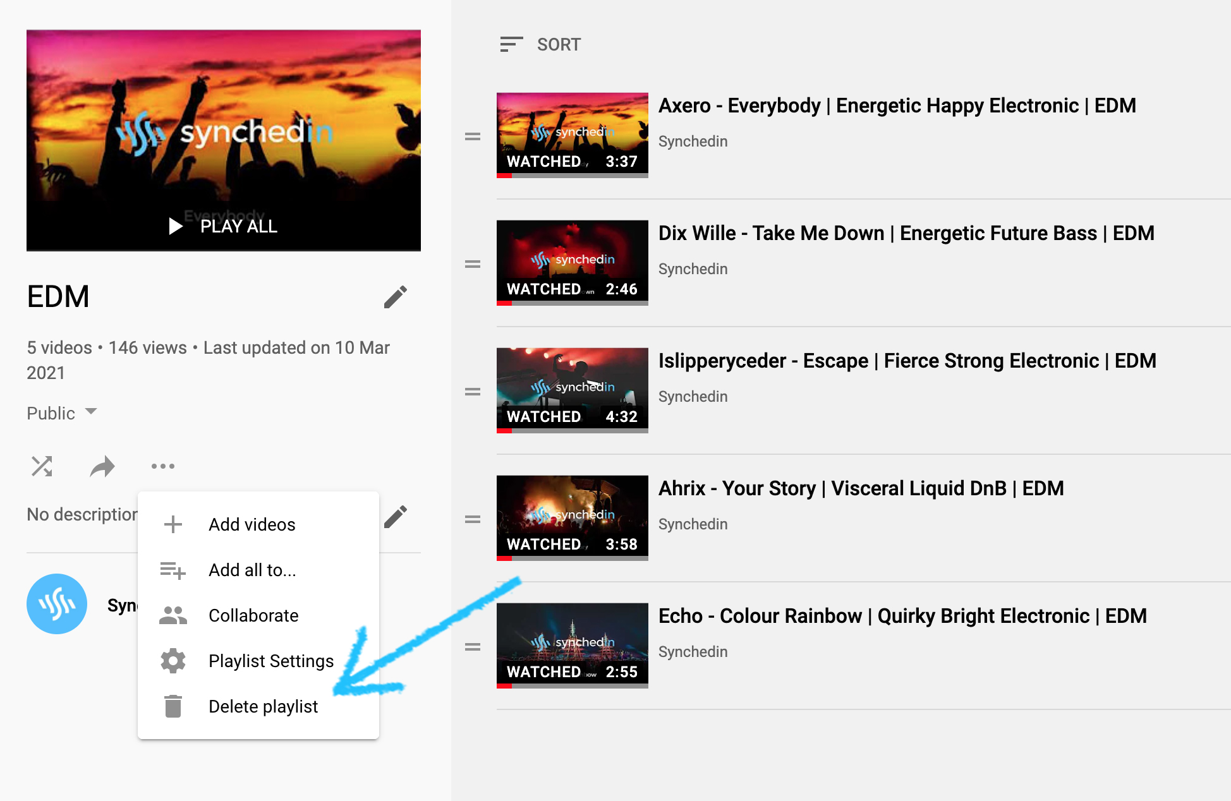Open the Public privacy dropdown
Viewport: 1231px width, 801px height.
tap(62, 413)
